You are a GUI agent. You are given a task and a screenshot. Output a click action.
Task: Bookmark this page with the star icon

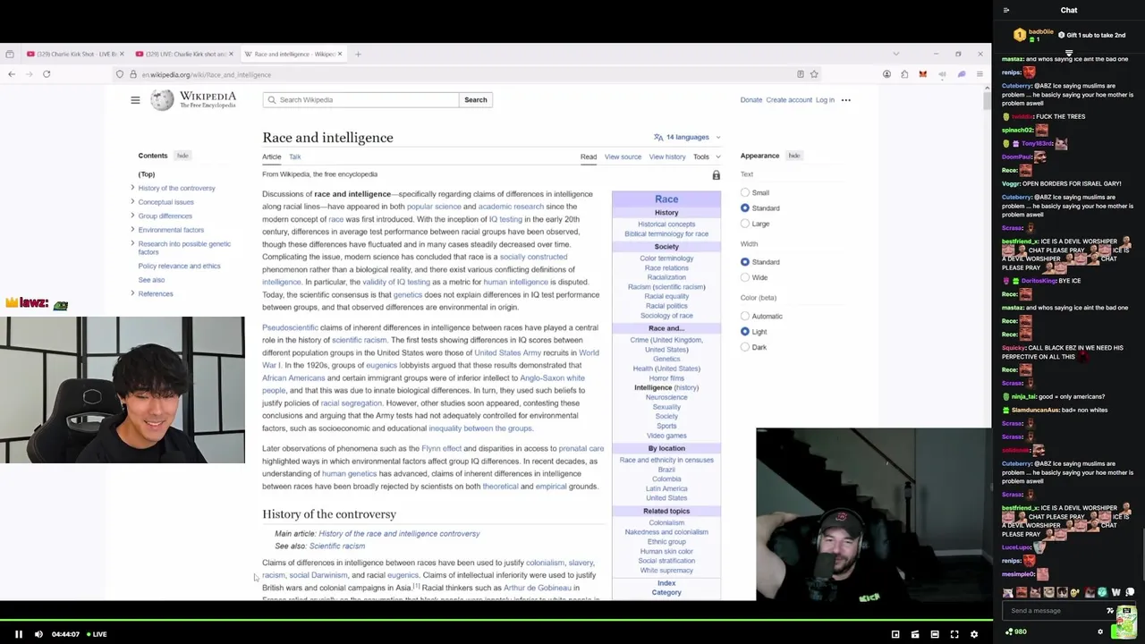814,74
